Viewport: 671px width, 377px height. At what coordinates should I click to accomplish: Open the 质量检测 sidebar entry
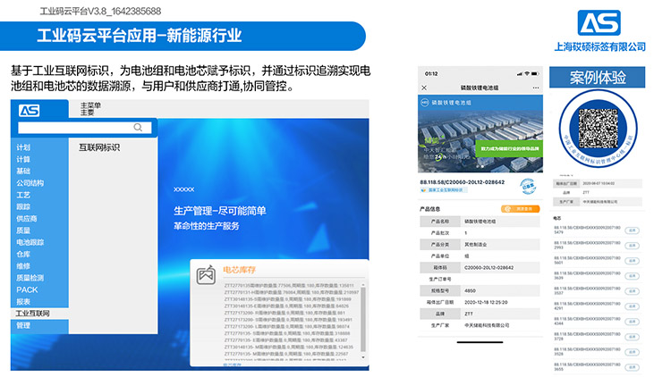coord(30,278)
